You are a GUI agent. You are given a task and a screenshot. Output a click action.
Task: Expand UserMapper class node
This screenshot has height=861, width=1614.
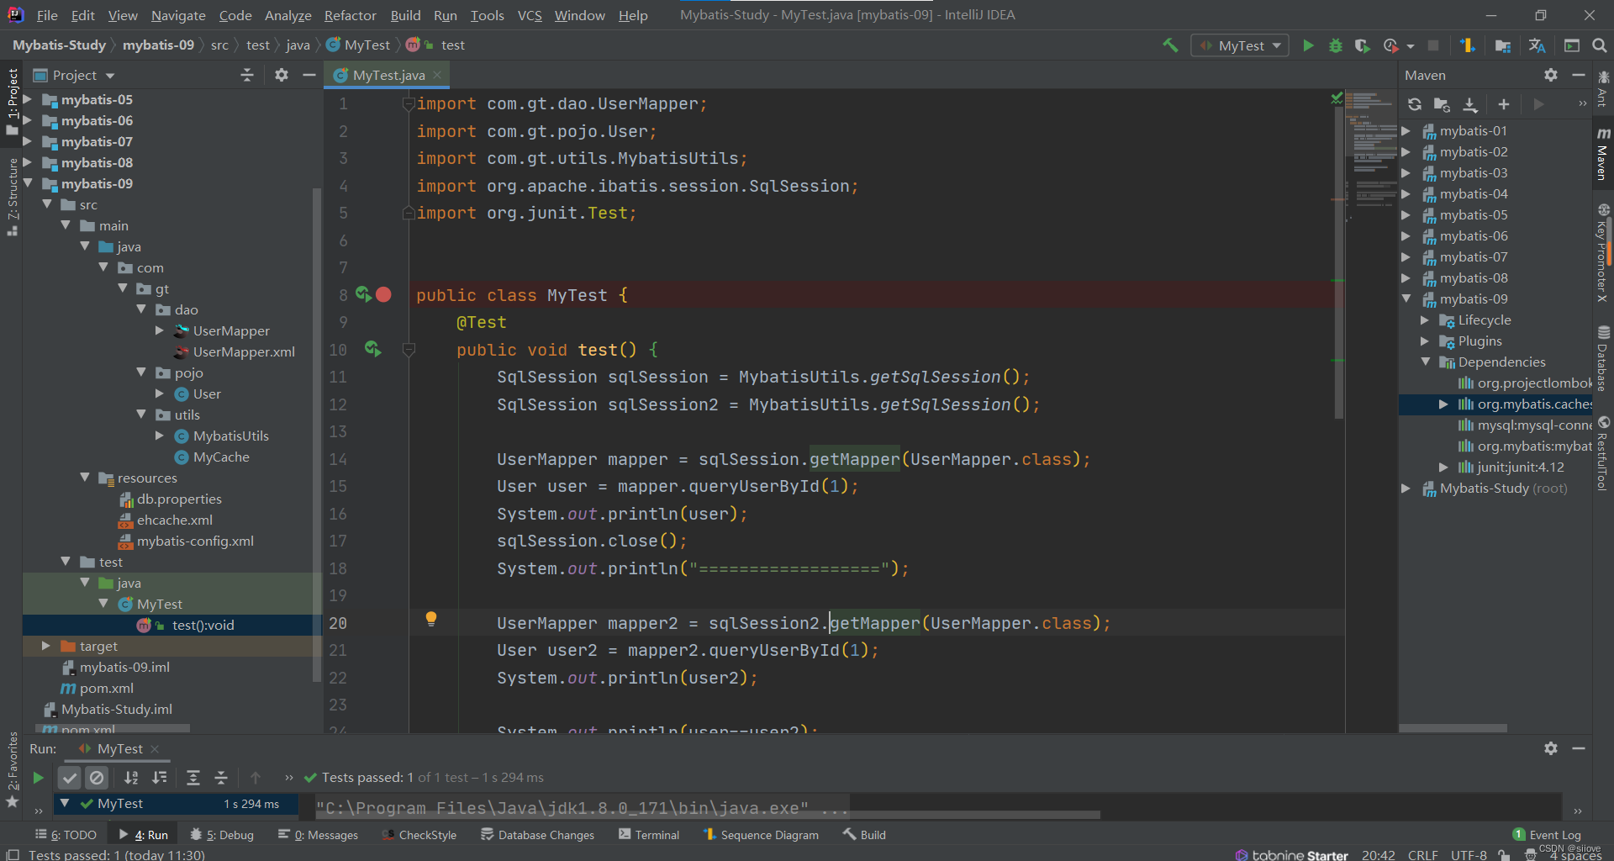pos(160,330)
